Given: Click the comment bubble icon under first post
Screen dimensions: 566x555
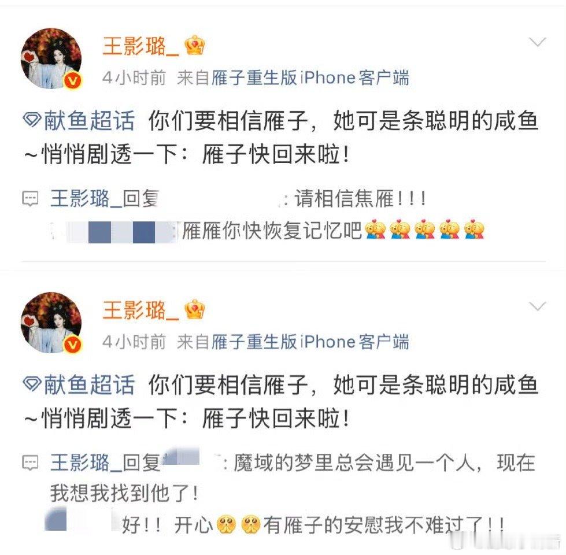Looking at the screenshot, I should [30, 199].
